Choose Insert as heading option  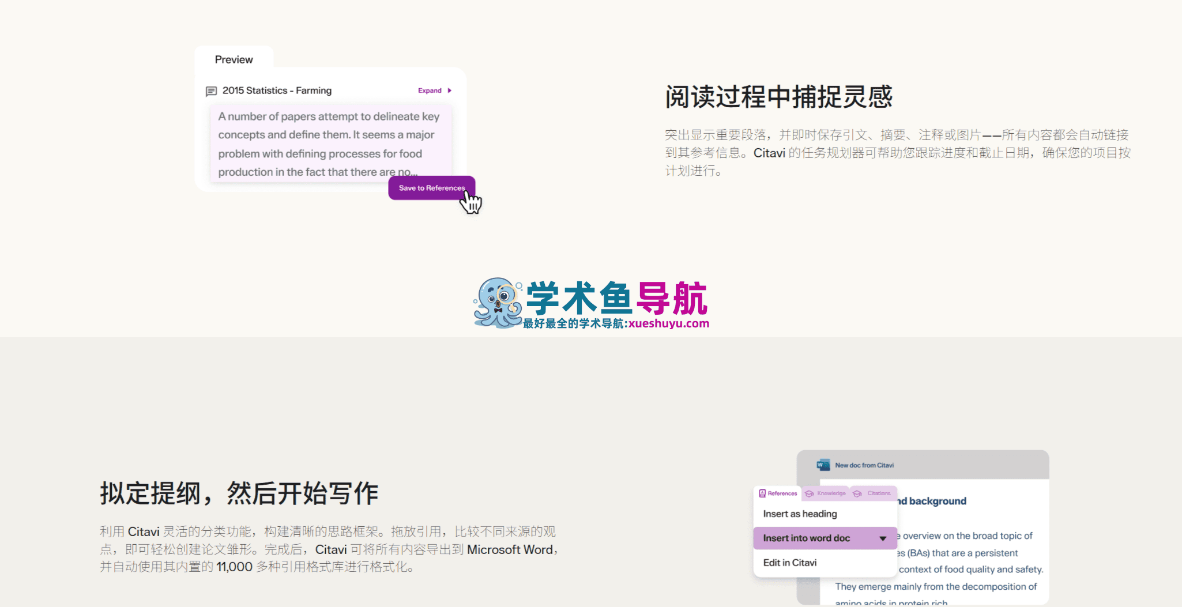(x=800, y=514)
